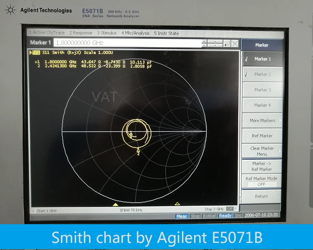Open the Instr State menu
Viewport: 313px width, 250px height.
[167, 33]
